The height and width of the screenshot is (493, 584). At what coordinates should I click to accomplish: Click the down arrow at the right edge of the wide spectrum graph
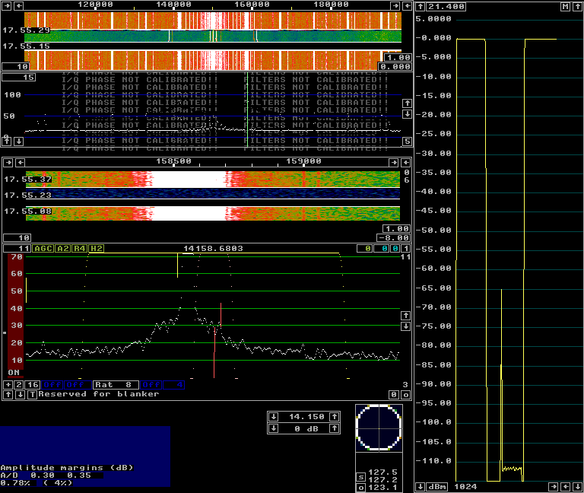click(x=407, y=113)
